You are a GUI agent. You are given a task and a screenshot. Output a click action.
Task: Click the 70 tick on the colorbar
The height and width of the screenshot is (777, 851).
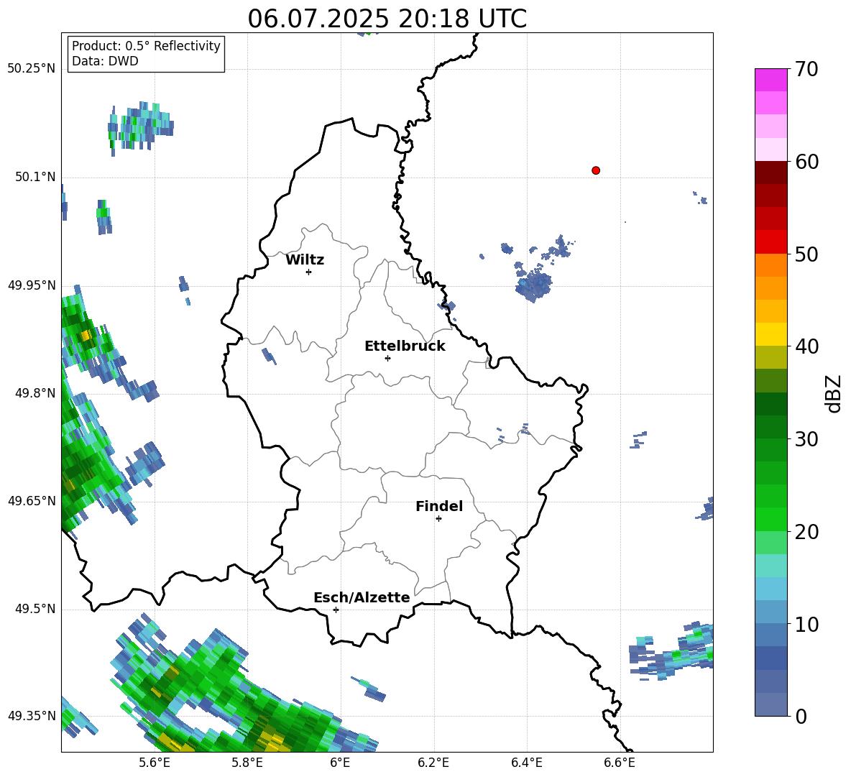806,69
